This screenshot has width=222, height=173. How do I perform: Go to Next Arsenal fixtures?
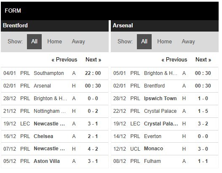tap(203, 59)
